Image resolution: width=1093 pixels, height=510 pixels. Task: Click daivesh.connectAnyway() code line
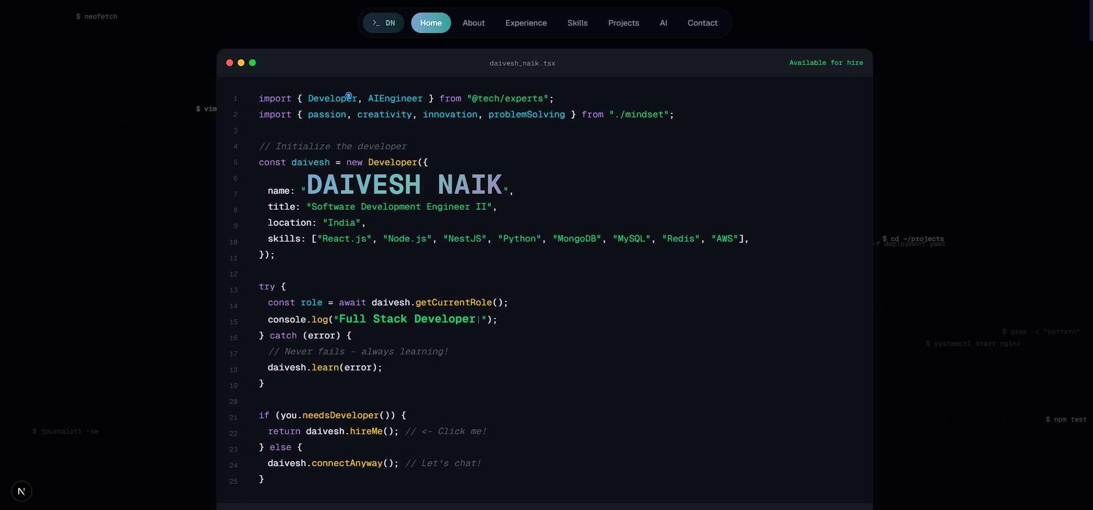click(333, 463)
